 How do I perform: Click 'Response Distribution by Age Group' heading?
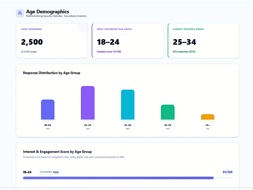tap(52, 73)
